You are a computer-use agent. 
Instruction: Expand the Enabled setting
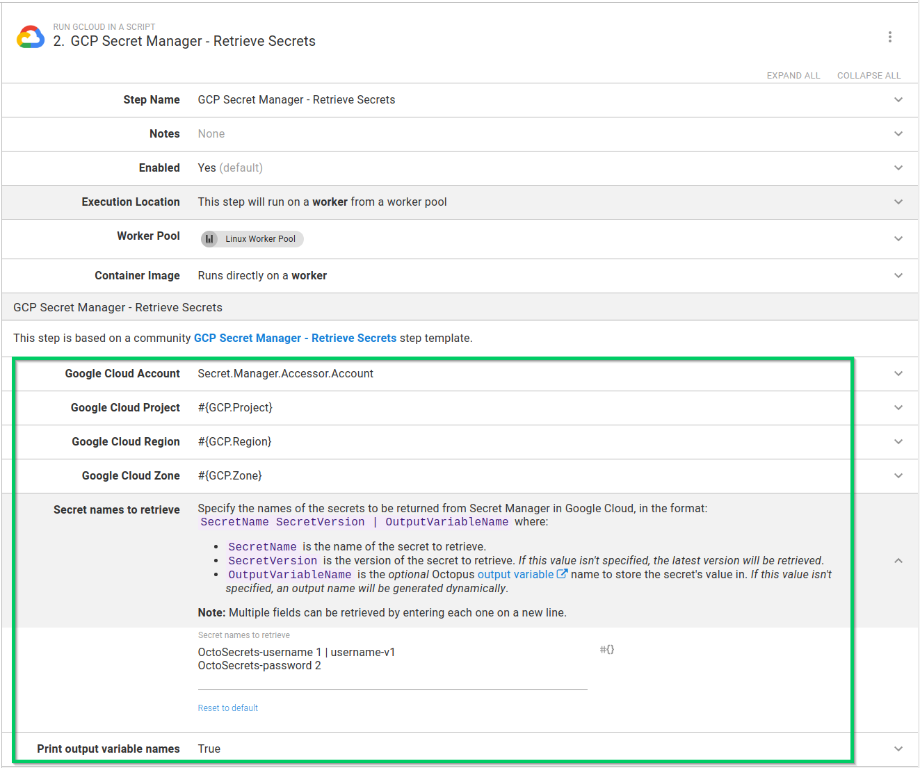click(x=898, y=168)
